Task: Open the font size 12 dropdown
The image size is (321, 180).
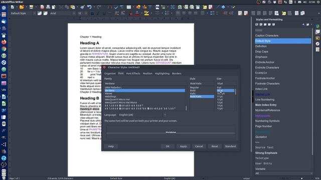Action: pos(86,13)
